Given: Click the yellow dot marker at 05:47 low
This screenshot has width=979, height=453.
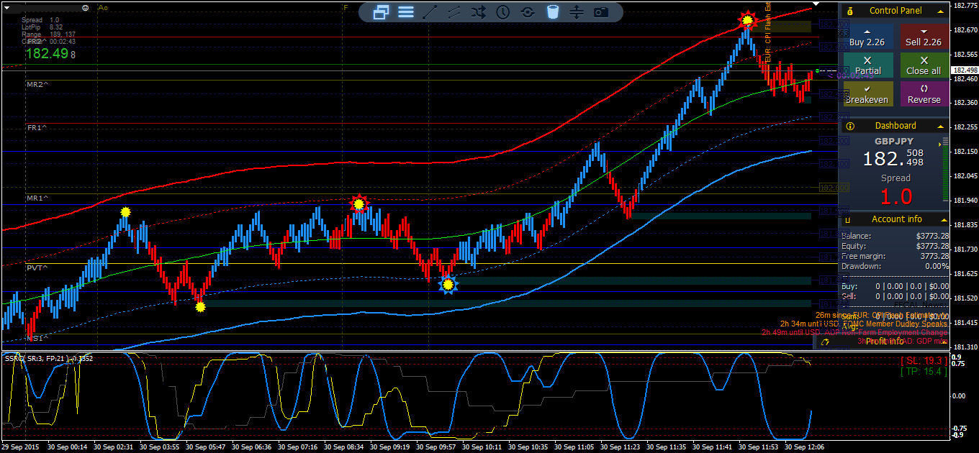Looking at the screenshot, I should click(x=200, y=306).
